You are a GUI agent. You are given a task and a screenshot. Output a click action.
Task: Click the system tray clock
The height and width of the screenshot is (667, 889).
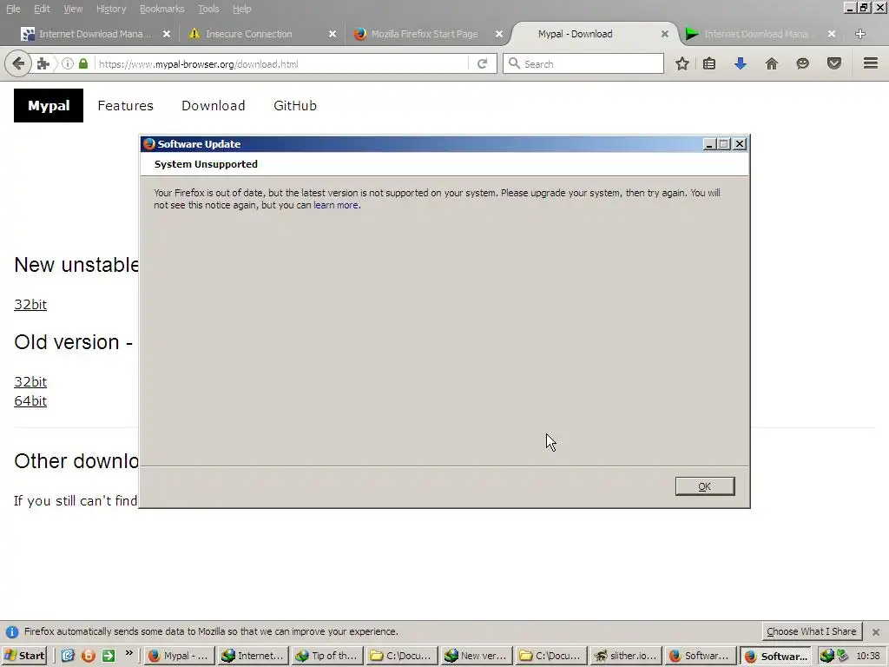click(868, 656)
